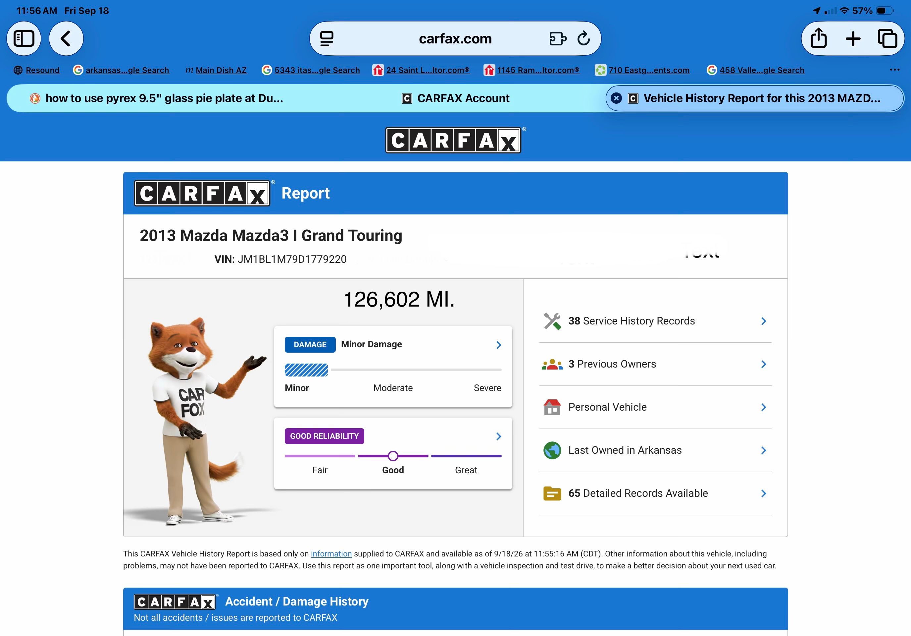Click the 'Personal Vehicle' text
The width and height of the screenshot is (911, 636).
[x=607, y=407]
